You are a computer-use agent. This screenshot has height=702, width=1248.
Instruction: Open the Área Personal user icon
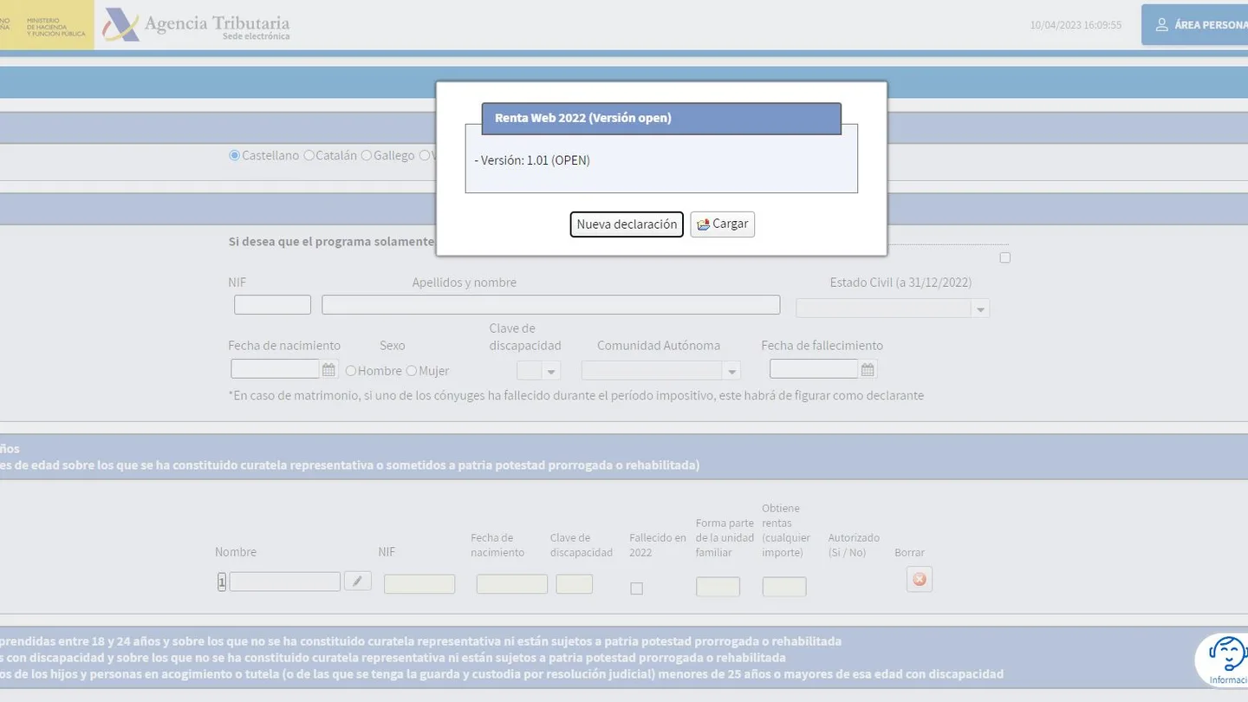[1162, 25]
